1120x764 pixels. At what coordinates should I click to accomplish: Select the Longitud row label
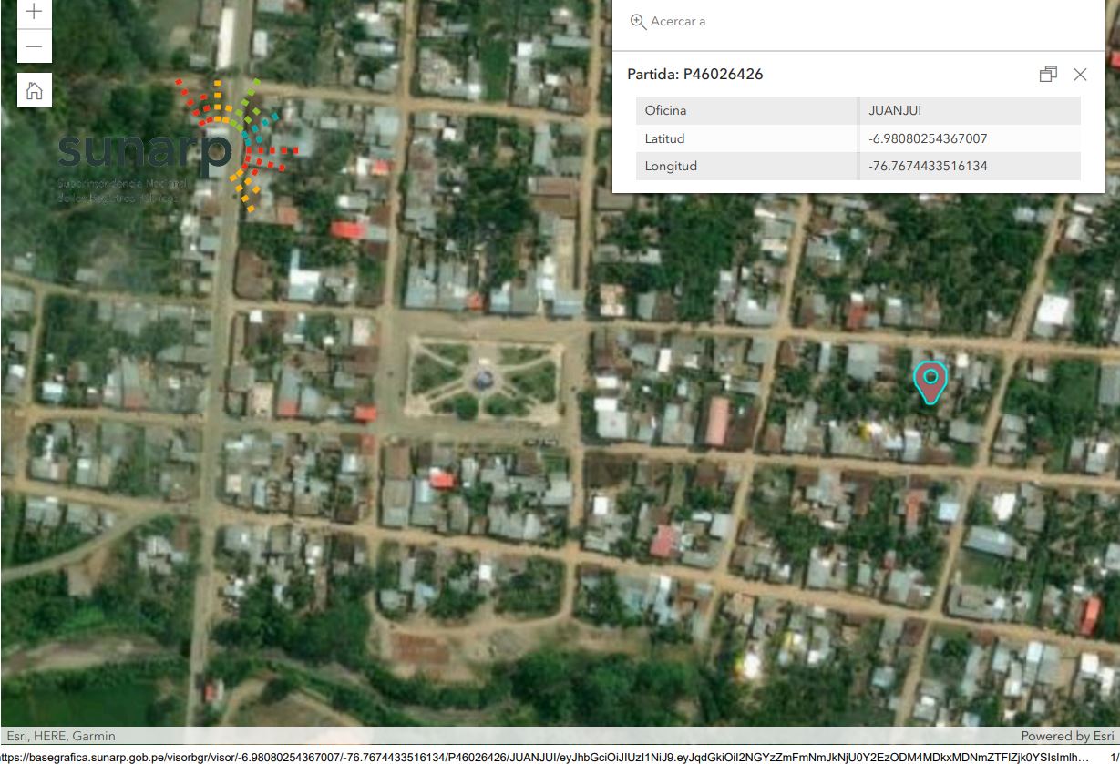[x=671, y=167]
